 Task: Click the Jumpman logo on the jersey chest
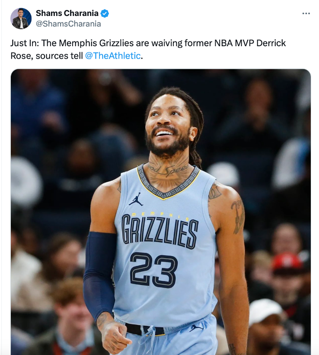(x=136, y=199)
